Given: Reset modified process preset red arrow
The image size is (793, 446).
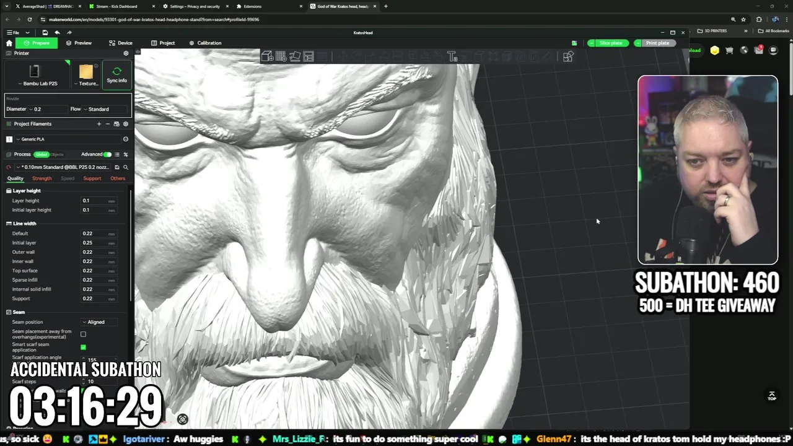Looking at the screenshot, I should pyautogui.click(x=9, y=167).
